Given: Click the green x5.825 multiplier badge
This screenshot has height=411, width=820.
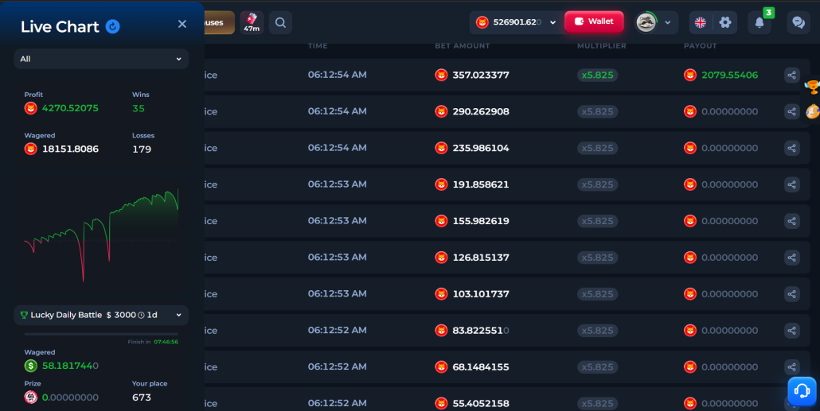Looking at the screenshot, I should tap(597, 76).
